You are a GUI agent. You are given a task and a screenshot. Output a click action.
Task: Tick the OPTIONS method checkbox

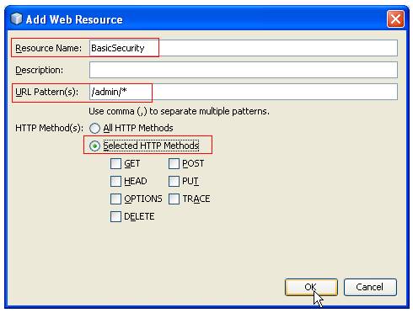(115, 199)
